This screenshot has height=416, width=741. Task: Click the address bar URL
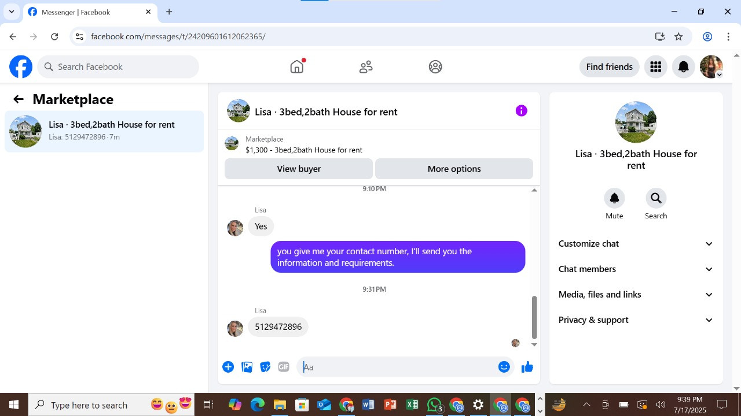coord(178,36)
